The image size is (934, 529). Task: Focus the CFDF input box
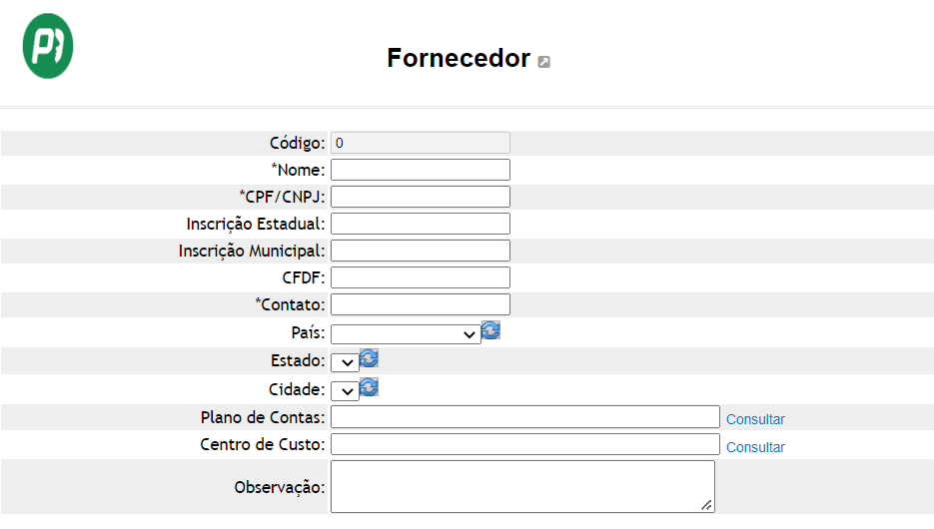click(x=421, y=277)
